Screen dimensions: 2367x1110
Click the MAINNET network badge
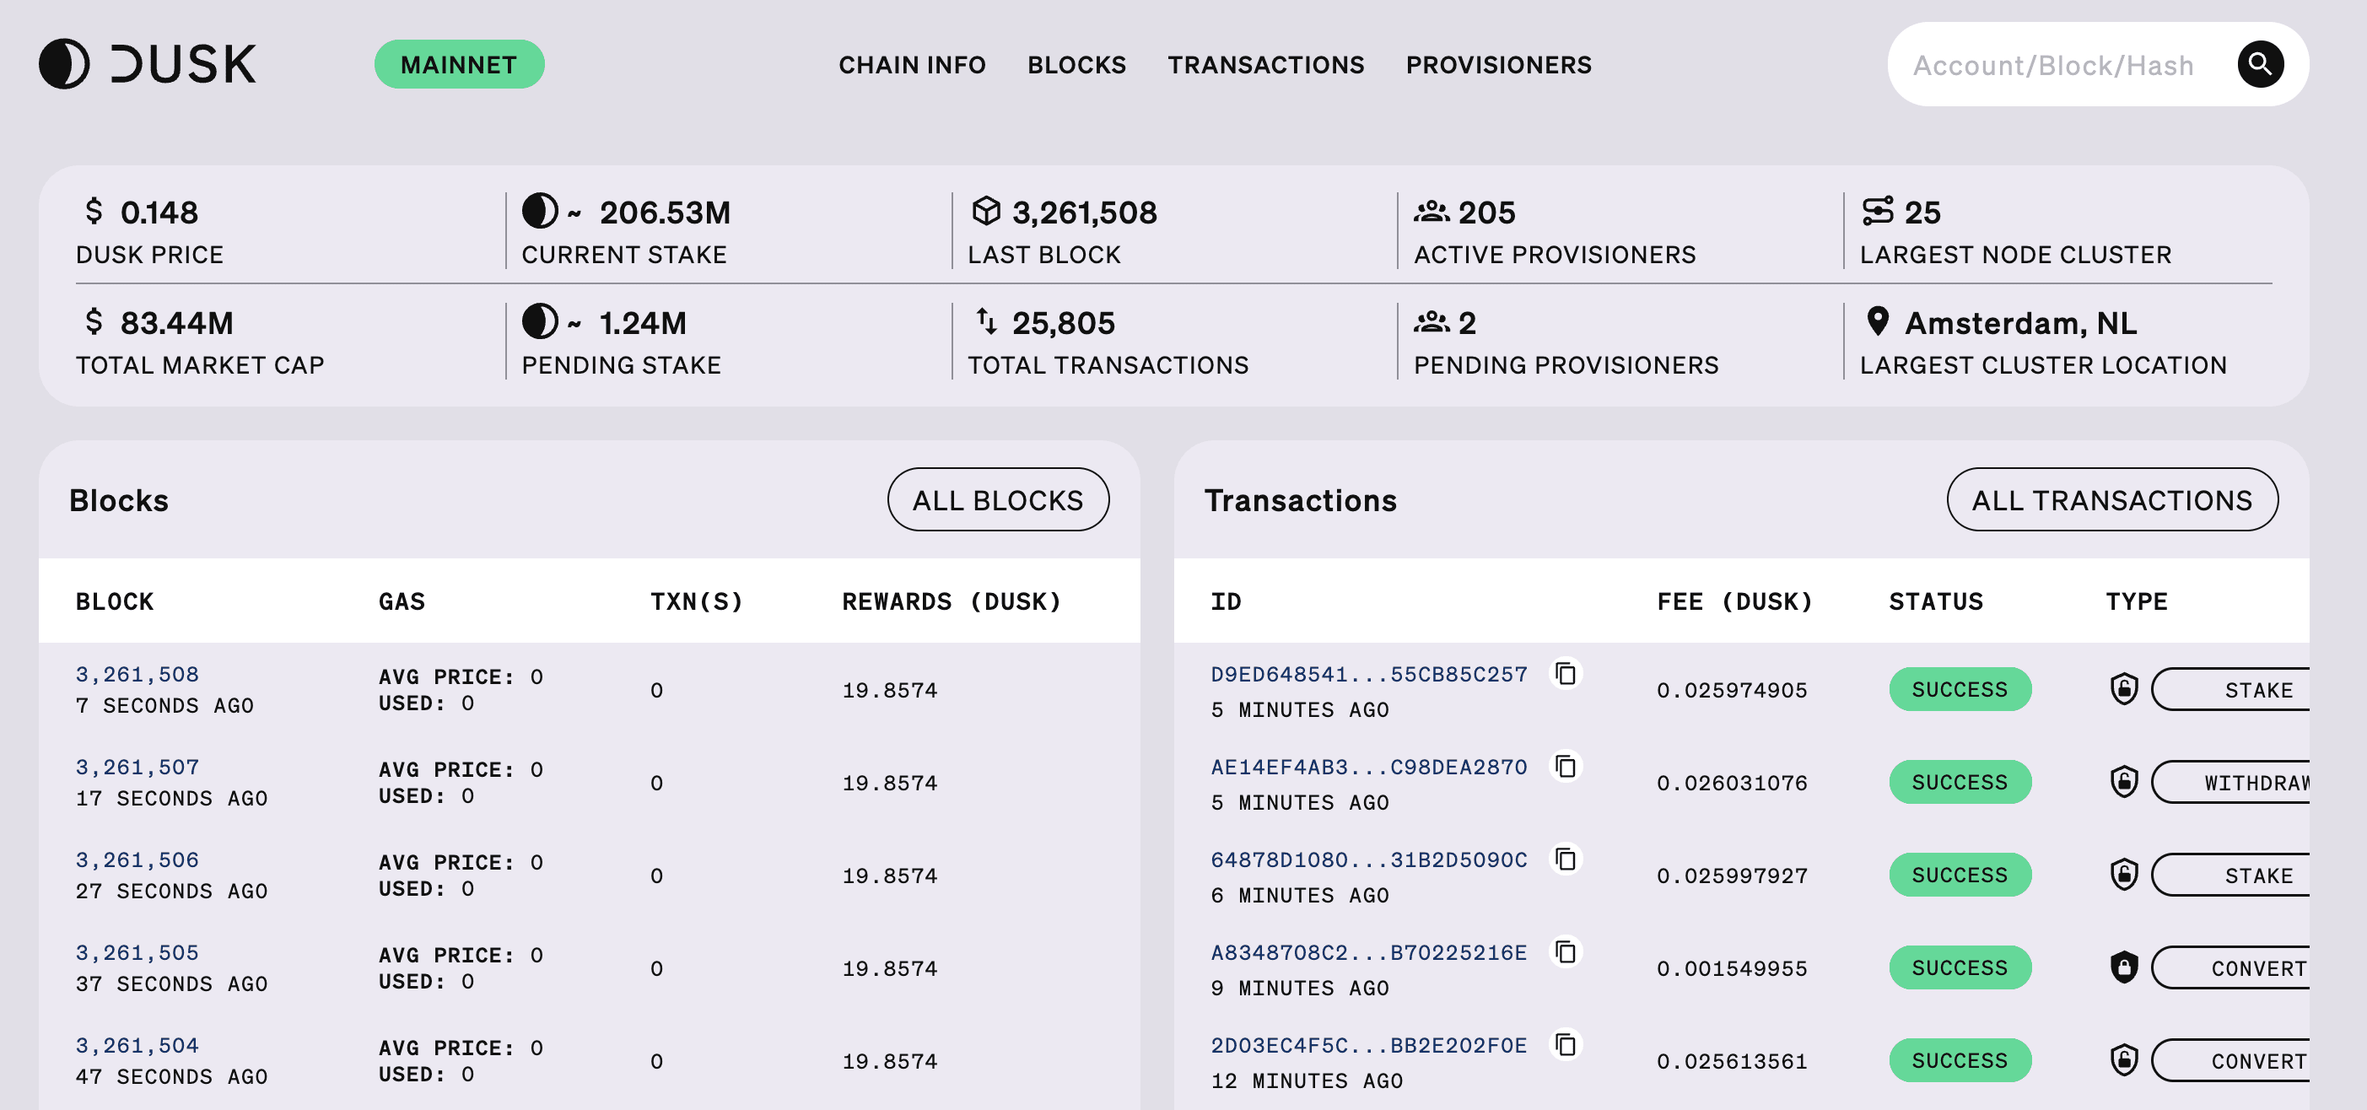[x=459, y=64]
